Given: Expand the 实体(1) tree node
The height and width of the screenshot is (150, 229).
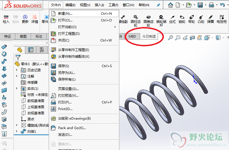Looking at the screenshot, I should point(17,88).
